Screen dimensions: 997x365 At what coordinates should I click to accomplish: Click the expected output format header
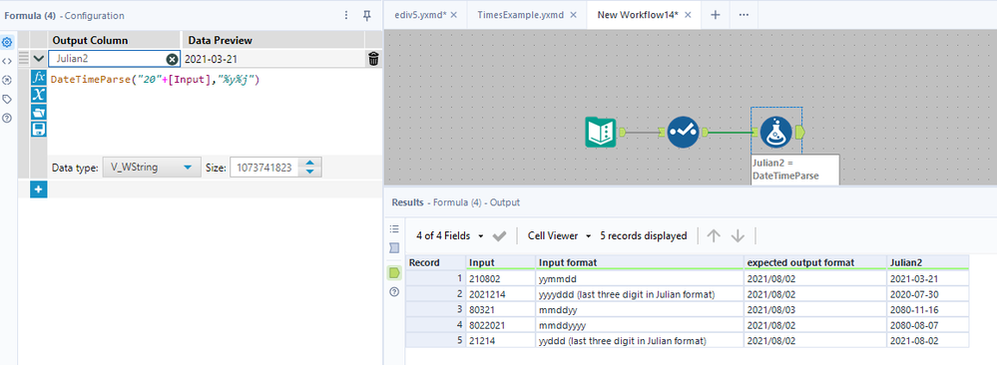click(815, 262)
